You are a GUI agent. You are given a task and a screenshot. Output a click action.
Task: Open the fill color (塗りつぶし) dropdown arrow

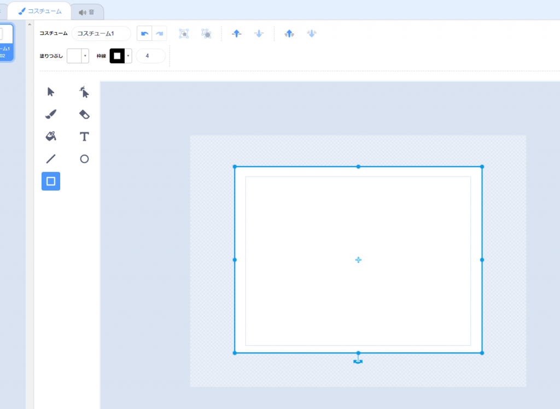coord(85,56)
